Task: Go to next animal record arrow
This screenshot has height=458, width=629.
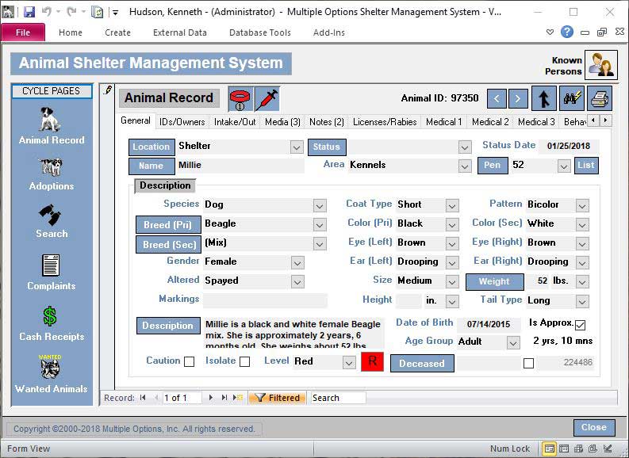Action: point(517,98)
